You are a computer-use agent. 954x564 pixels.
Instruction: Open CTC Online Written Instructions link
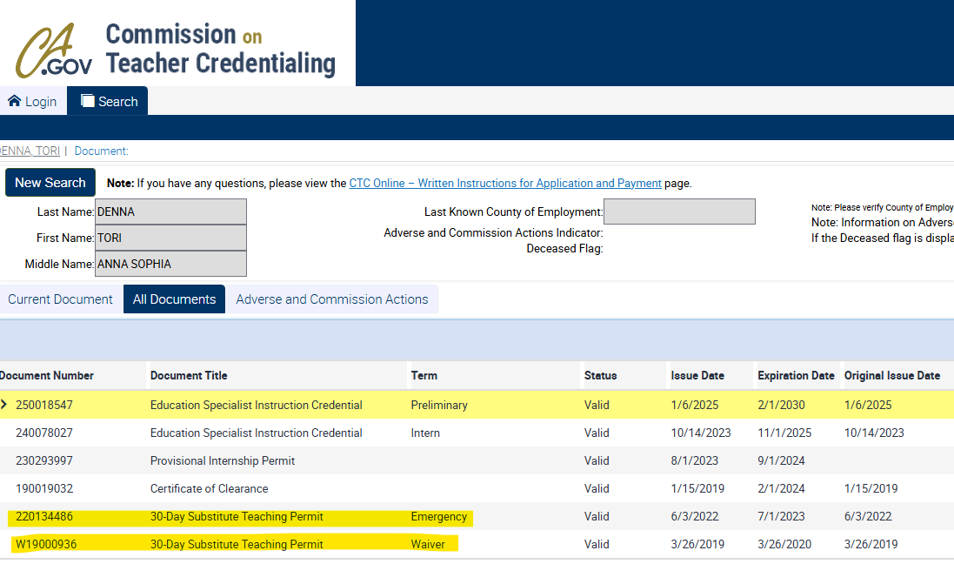[x=505, y=184]
